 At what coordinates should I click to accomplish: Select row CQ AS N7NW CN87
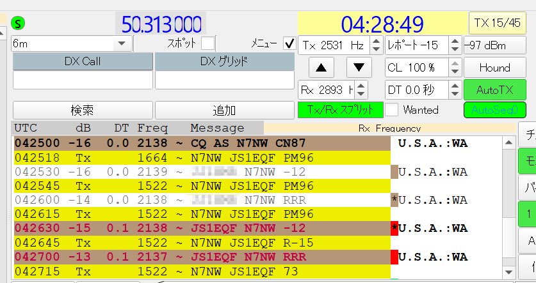(202, 143)
